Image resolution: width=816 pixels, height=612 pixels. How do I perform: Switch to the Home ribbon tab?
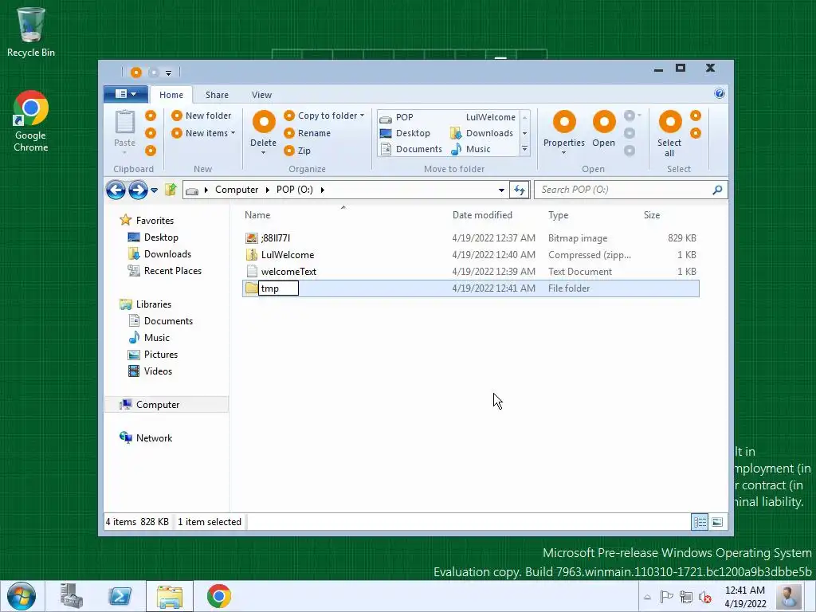pyautogui.click(x=171, y=95)
